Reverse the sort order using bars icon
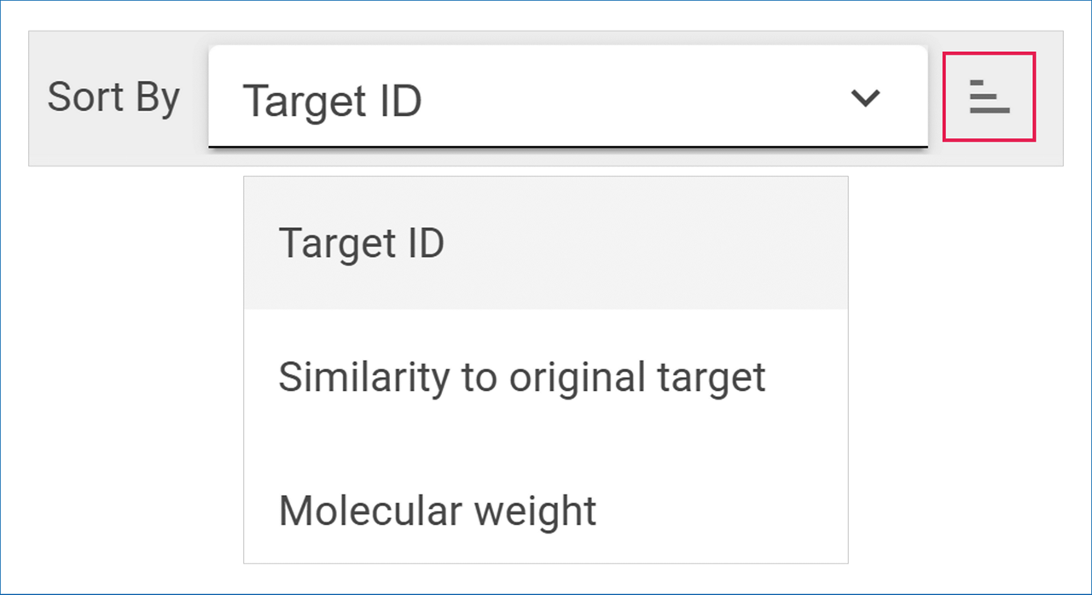 [989, 96]
